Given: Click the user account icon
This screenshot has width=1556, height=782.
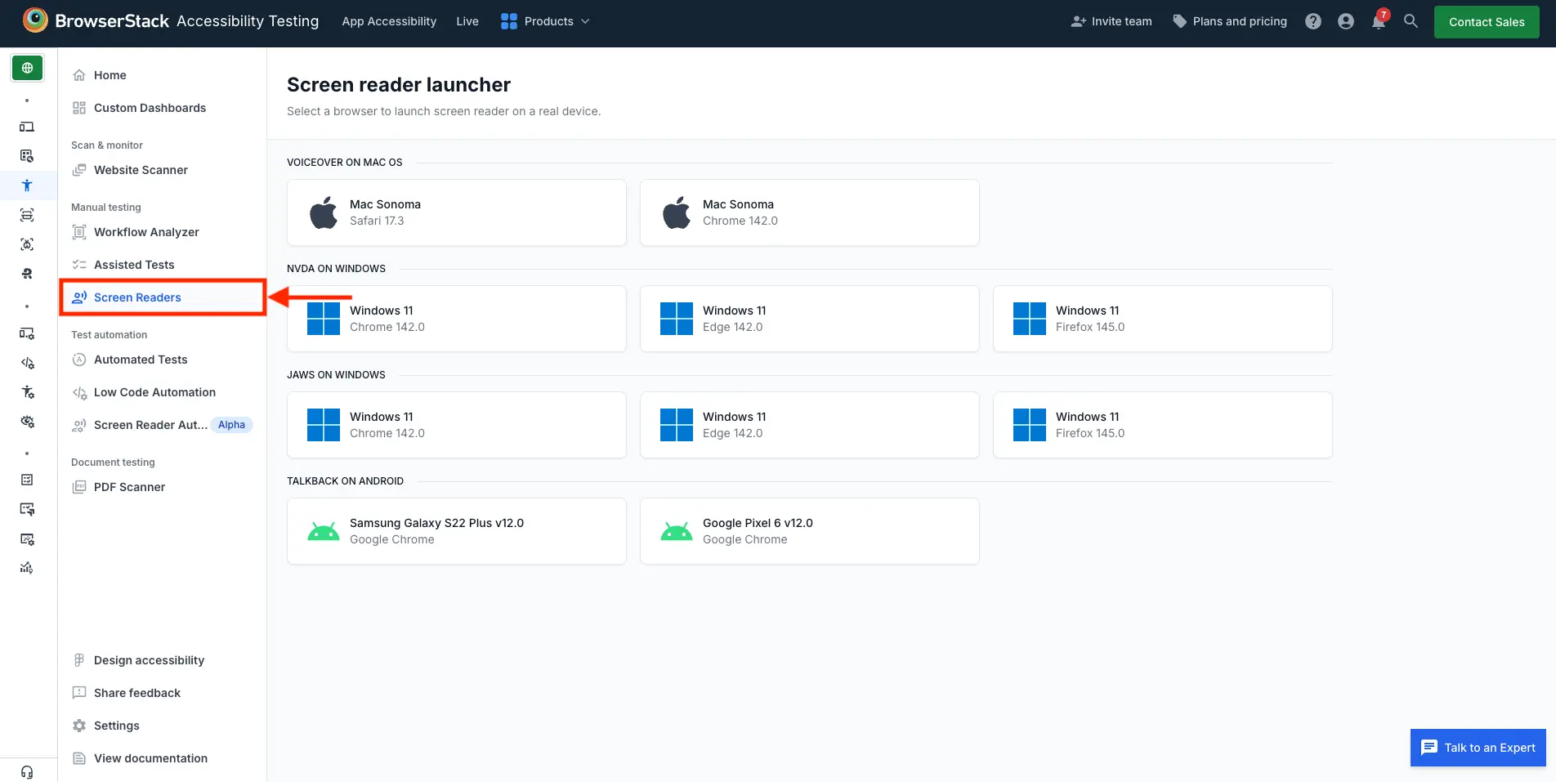Looking at the screenshot, I should tap(1345, 21).
